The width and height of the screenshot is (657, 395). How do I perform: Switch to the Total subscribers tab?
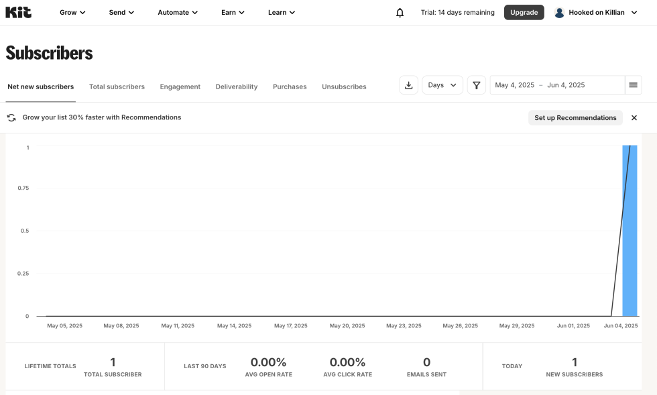(x=117, y=87)
